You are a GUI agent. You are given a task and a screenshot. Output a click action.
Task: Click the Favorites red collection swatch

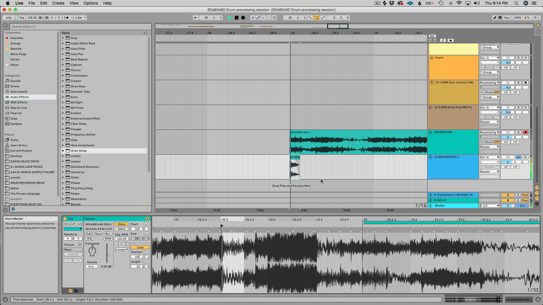pos(7,38)
